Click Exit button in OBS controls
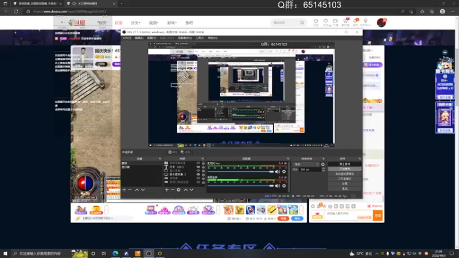459x258 pixels. pos(345,189)
